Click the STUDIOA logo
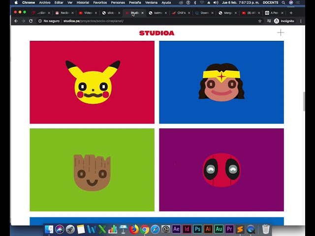Viewport: 315px width, 236px height. tap(157, 33)
